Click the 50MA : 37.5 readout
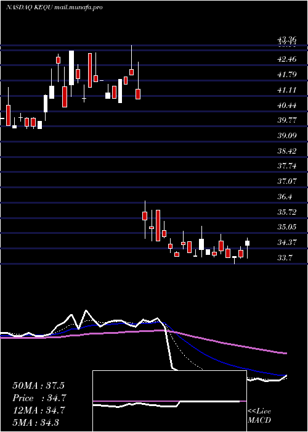 [x=38, y=386]
